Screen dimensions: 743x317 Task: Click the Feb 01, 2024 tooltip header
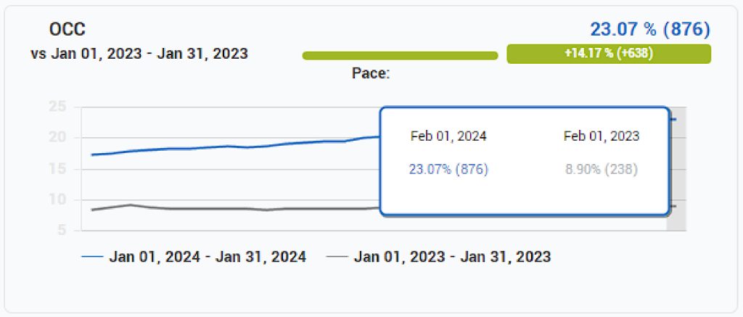448,136
